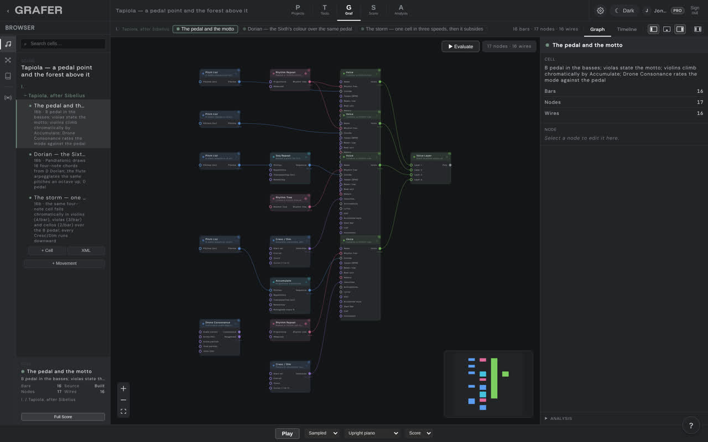Collapse the Tapiola, after Sibelius movement
708x442 pixels.
pyautogui.click(x=54, y=96)
